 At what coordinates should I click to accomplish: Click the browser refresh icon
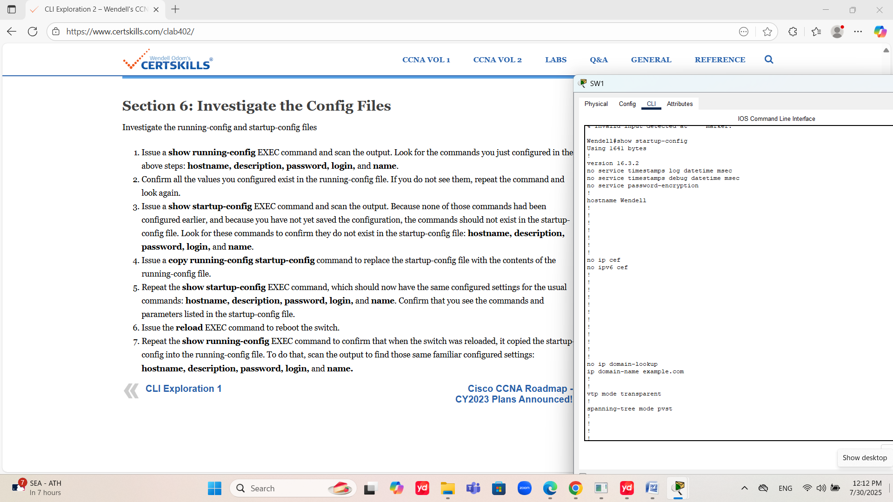[x=33, y=32]
